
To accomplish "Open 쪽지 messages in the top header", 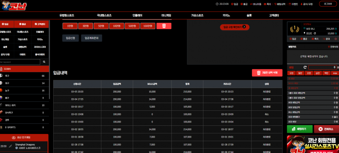I will point(268,4).
